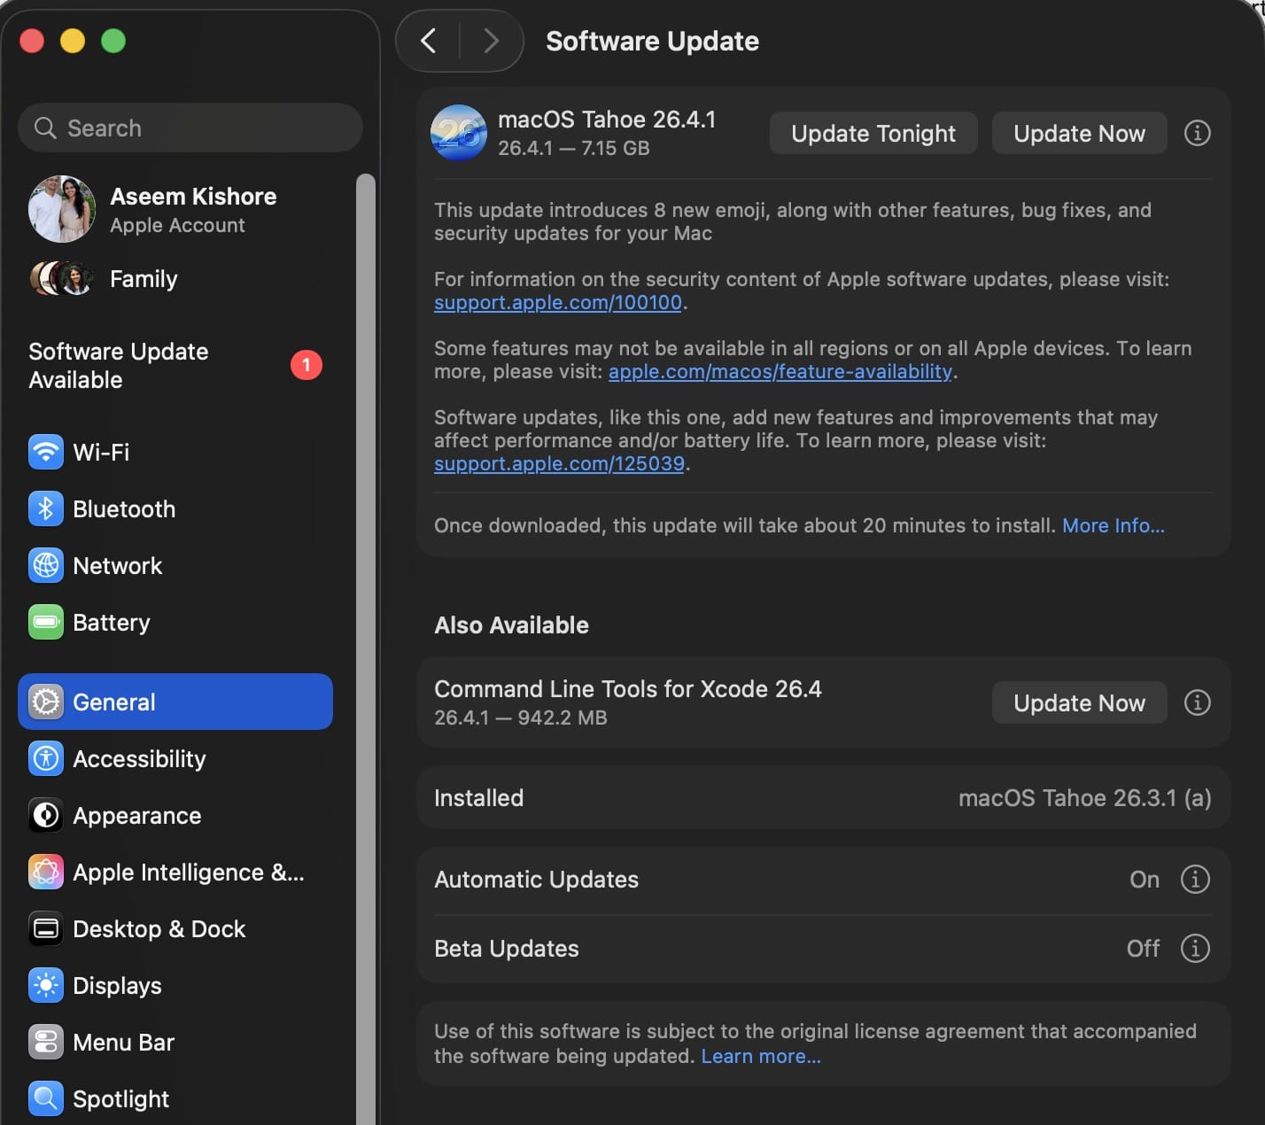
Task: Select Accessibility in the sidebar
Action: (175, 758)
